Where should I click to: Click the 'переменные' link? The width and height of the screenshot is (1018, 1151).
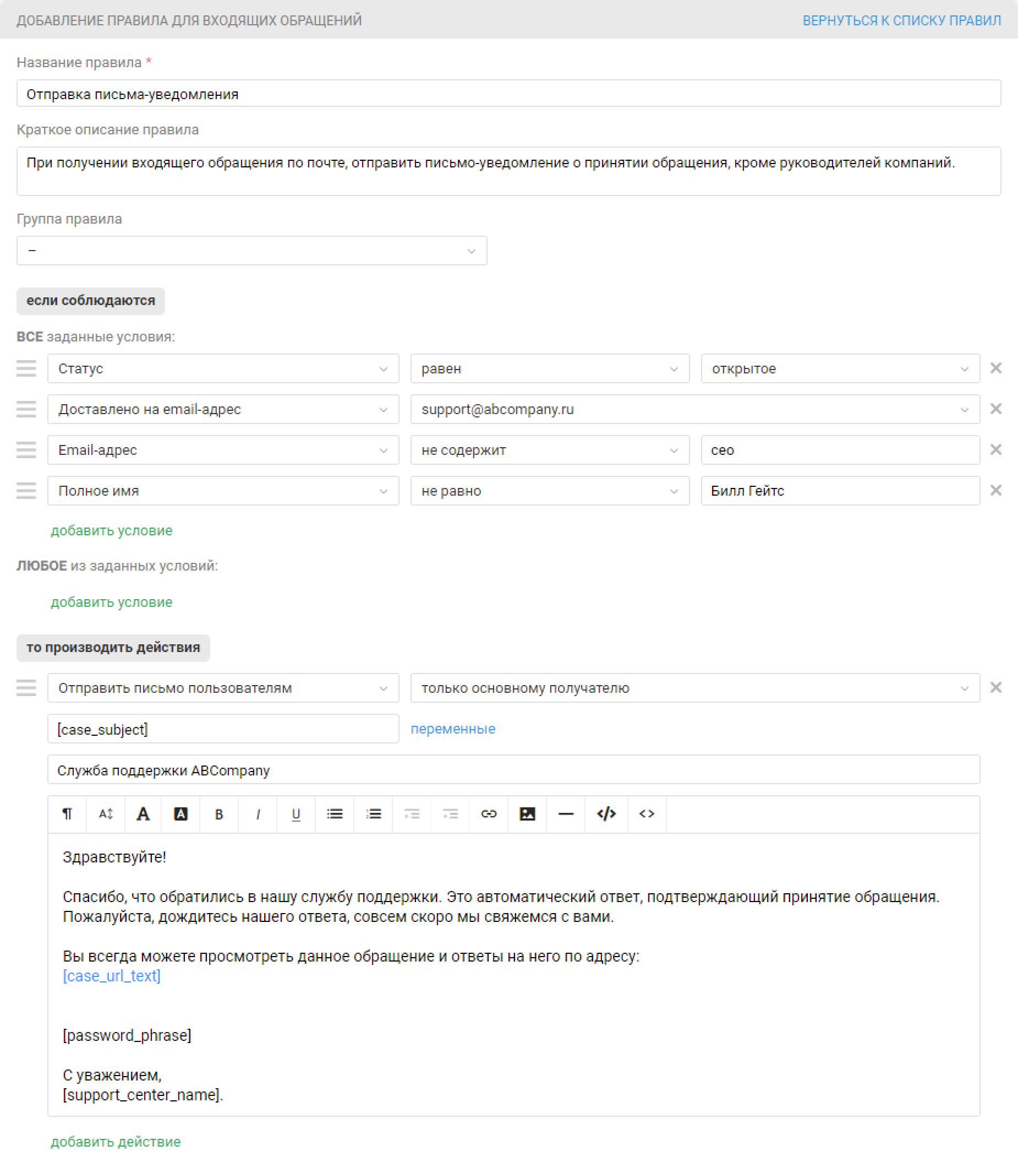point(452,729)
